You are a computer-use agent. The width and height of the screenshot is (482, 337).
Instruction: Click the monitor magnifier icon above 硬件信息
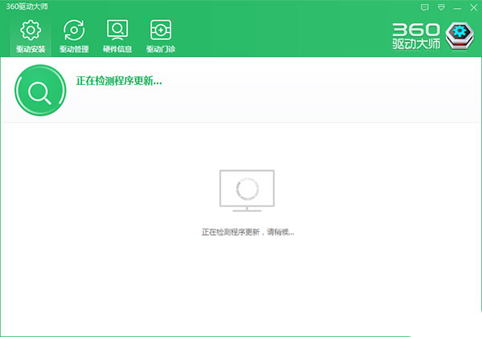(117, 30)
